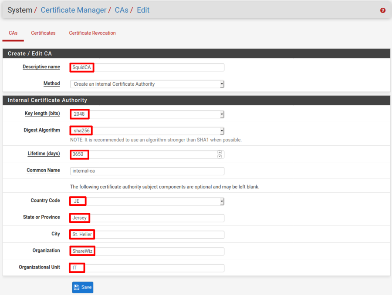
Task: Click the State or Province field
Action: pyautogui.click(x=147, y=218)
